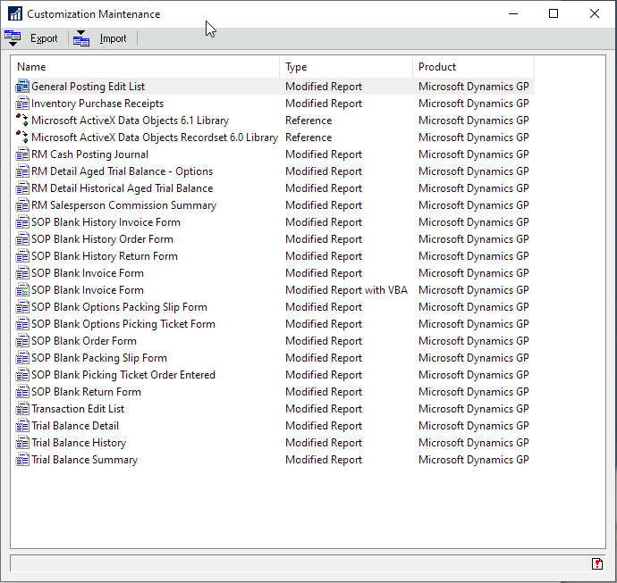The width and height of the screenshot is (617, 583).
Task: Sort by the Product column header
Action: pyautogui.click(x=474, y=67)
